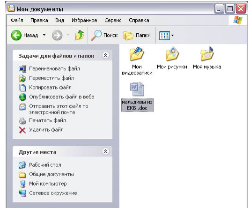Click the move file icon
Viewport: 250px width, 208px height.
pyautogui.click(x=22, y=78)
